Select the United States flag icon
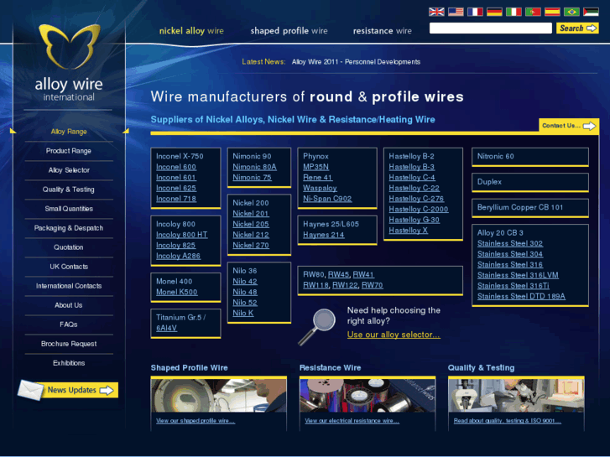 click(456, 12)
